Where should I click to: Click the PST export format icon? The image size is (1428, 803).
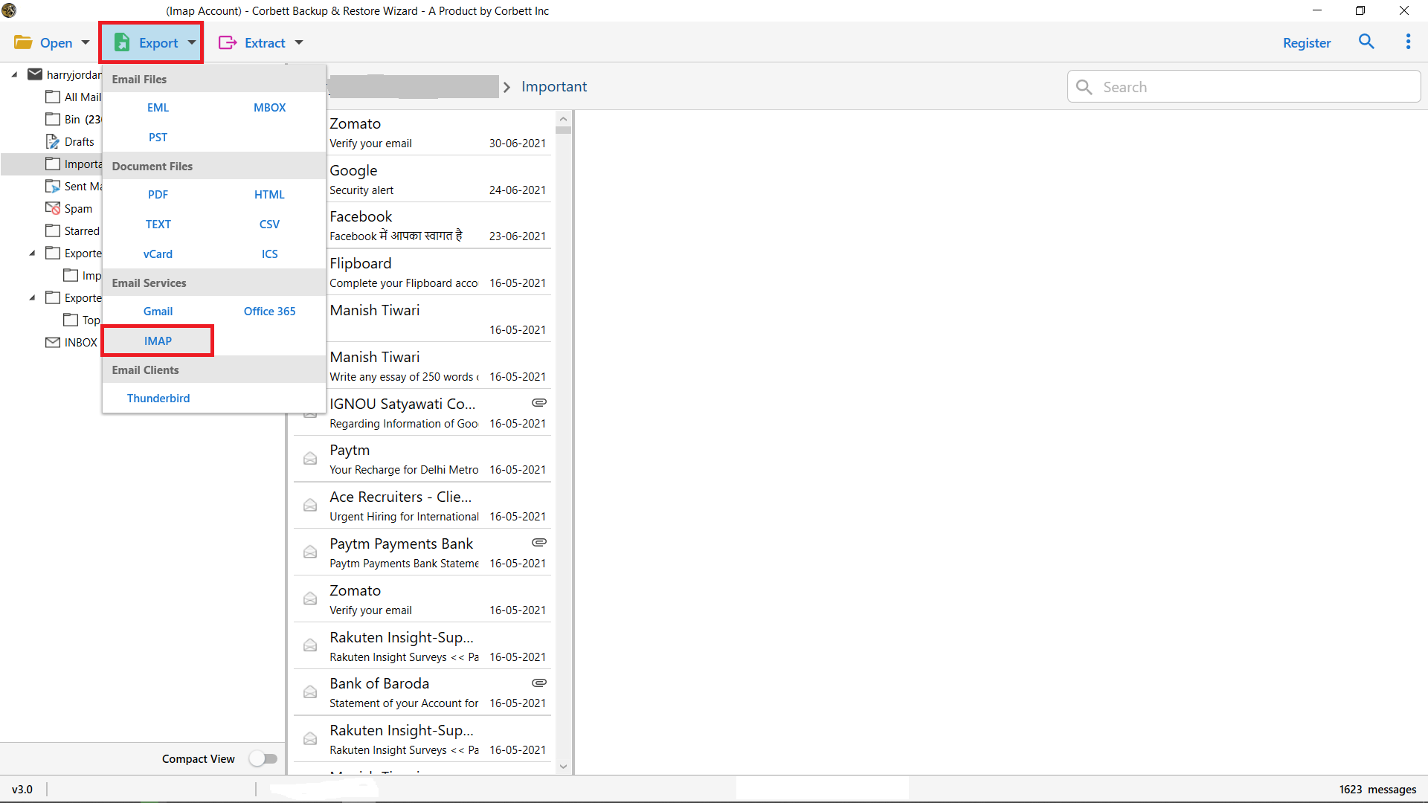tap(157, 136)
